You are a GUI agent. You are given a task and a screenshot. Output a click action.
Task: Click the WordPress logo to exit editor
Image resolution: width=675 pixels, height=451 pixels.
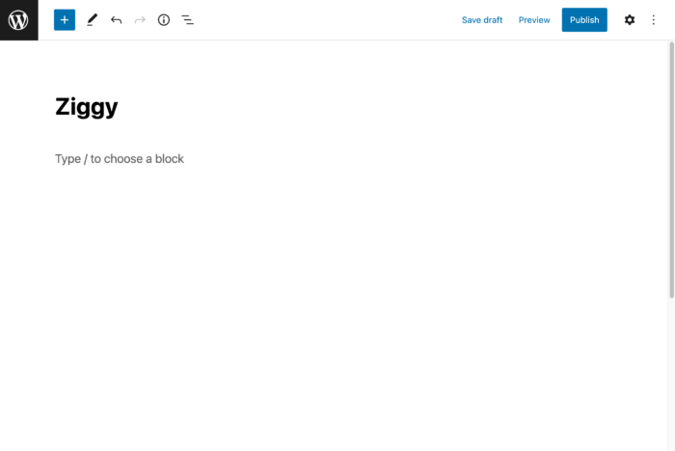pos(19,20)
